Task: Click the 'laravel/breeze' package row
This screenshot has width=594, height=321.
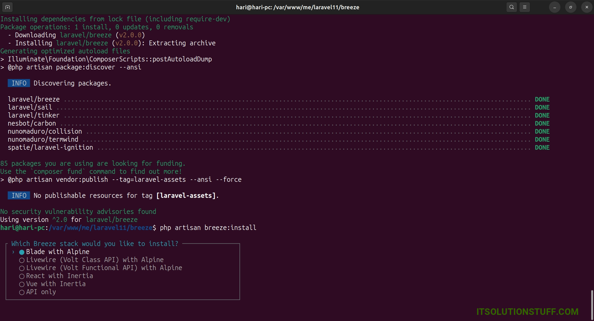Action: tap(278, 99)
